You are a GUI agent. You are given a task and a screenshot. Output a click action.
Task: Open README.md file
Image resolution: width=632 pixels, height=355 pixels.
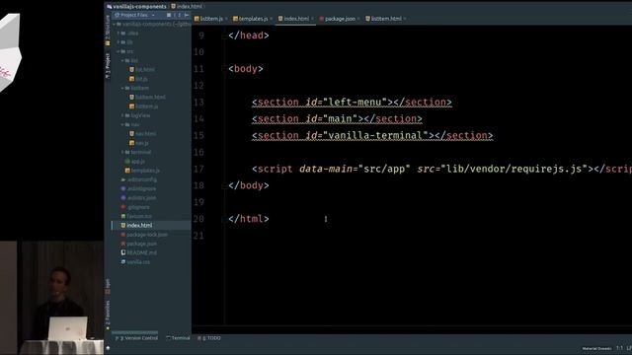[x=139, y=252]
